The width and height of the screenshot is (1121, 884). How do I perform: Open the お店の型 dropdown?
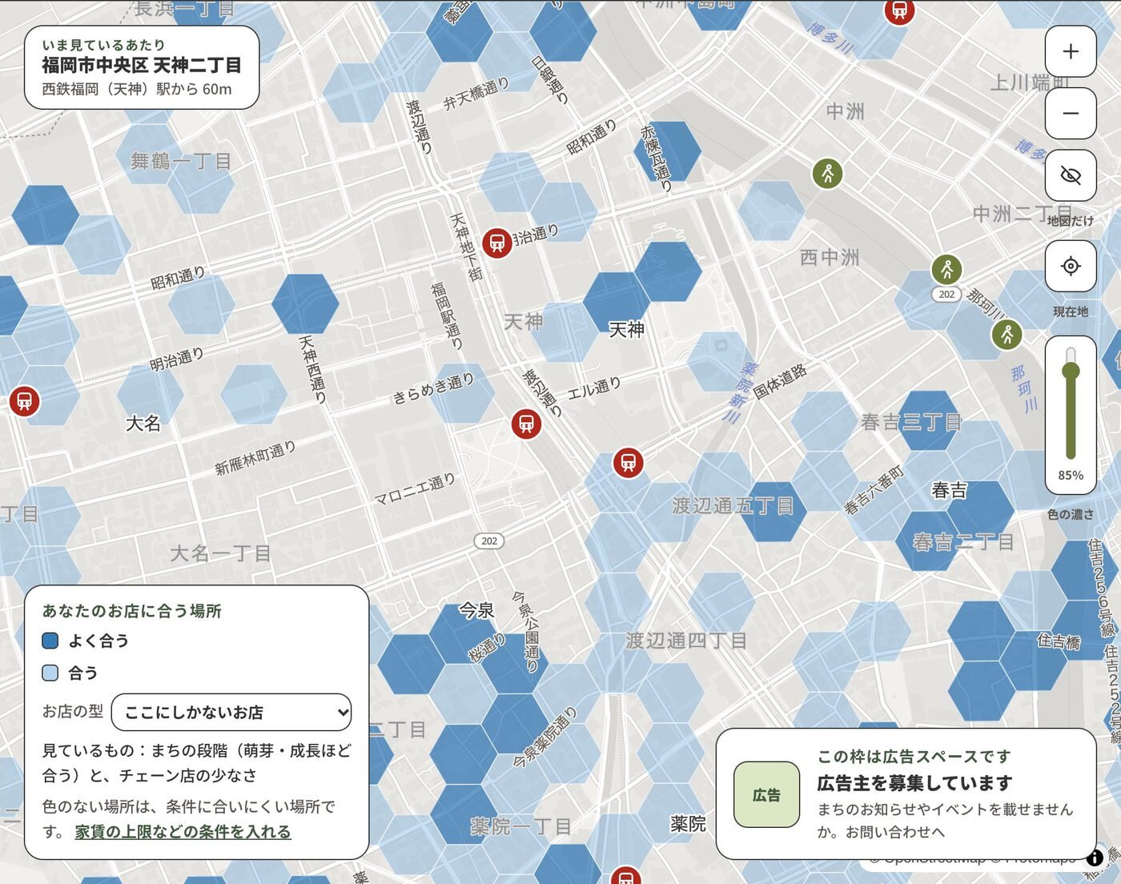coord(231,712)
